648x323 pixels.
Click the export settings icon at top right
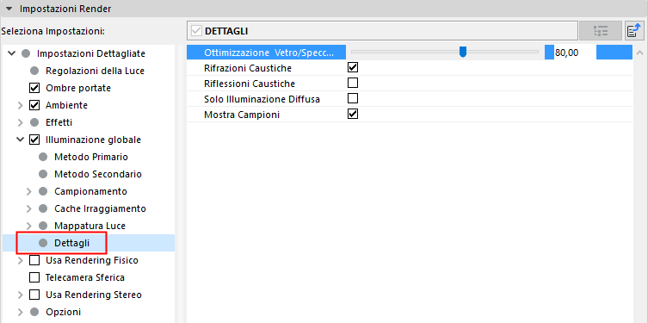pyautogui.click(x=634, y=31)
